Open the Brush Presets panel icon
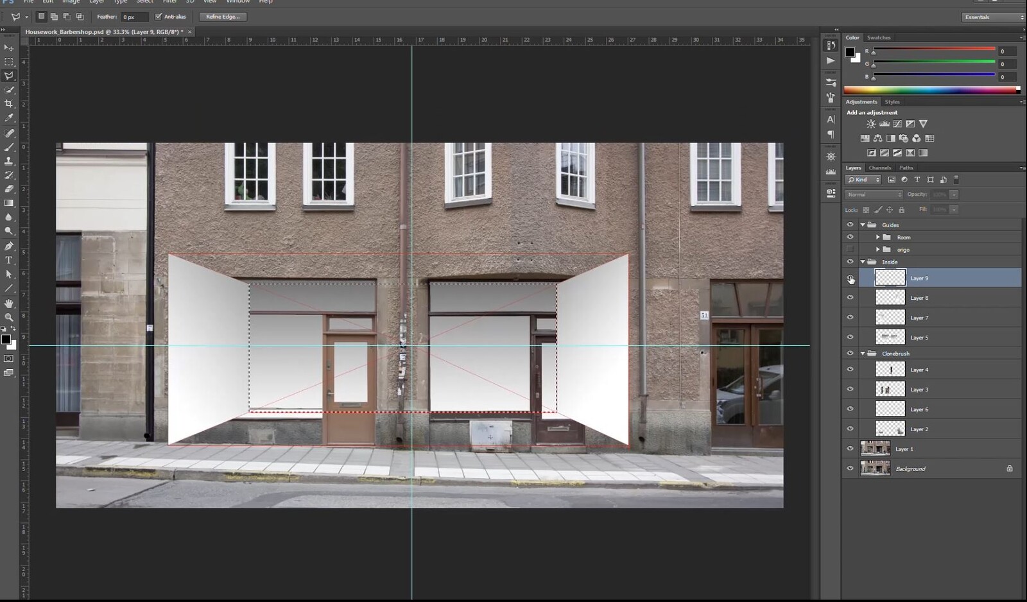 831,83
